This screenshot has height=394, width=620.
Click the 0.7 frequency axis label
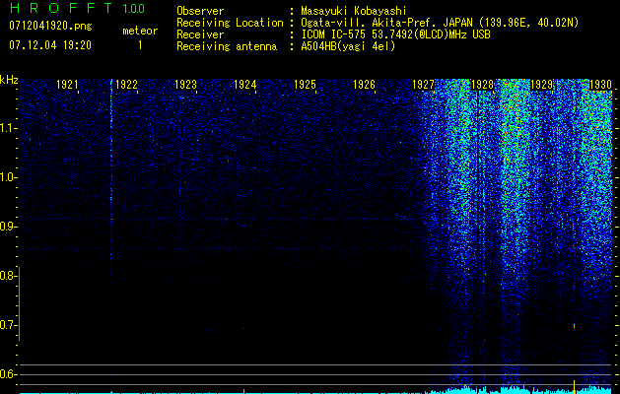[x=7, y=325]
